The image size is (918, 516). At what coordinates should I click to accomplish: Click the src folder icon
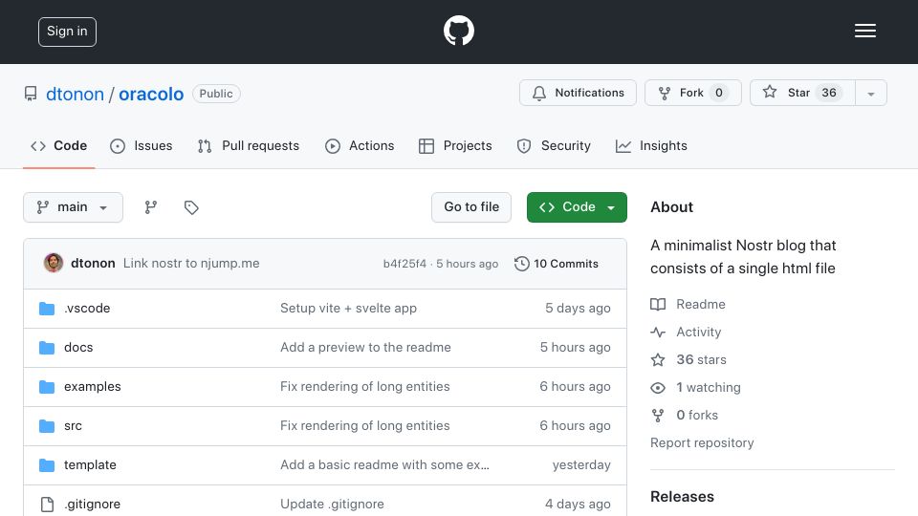point(47,426)
